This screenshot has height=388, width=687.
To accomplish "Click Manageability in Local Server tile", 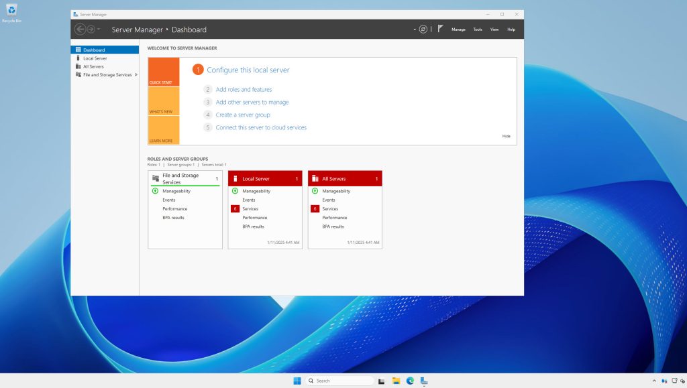I will [x=256, y=191].
